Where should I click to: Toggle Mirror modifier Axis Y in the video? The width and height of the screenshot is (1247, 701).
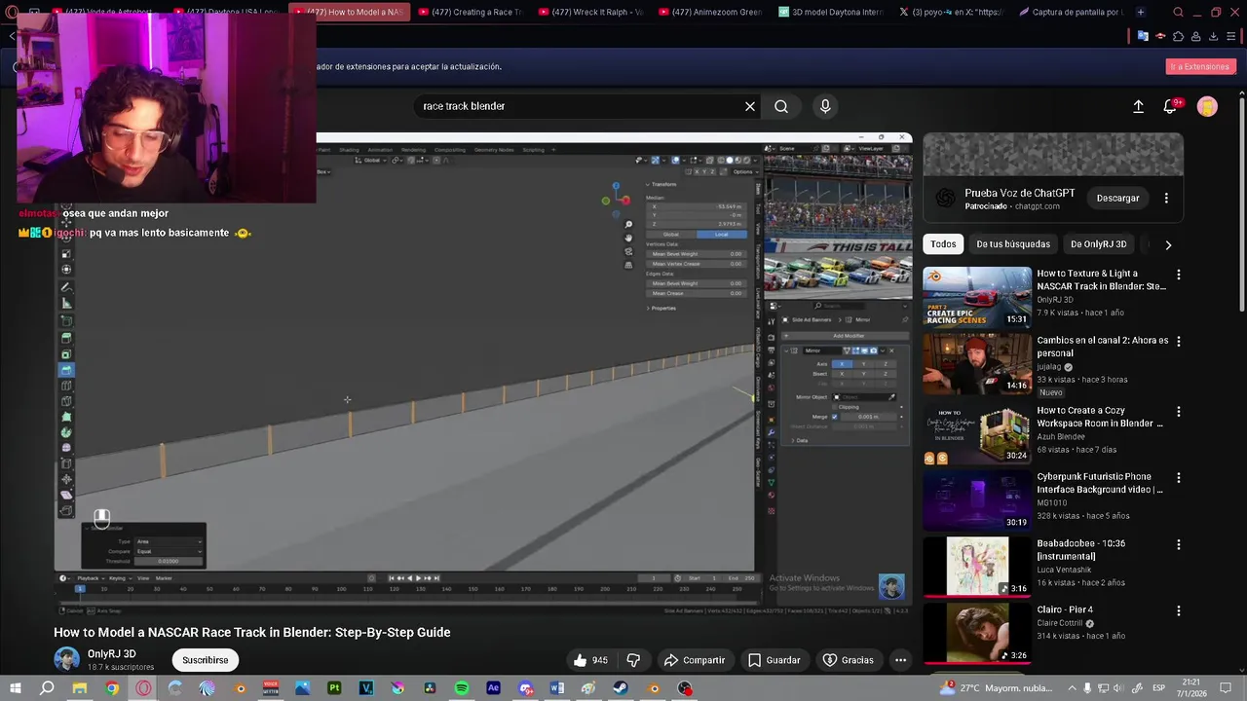863,364
